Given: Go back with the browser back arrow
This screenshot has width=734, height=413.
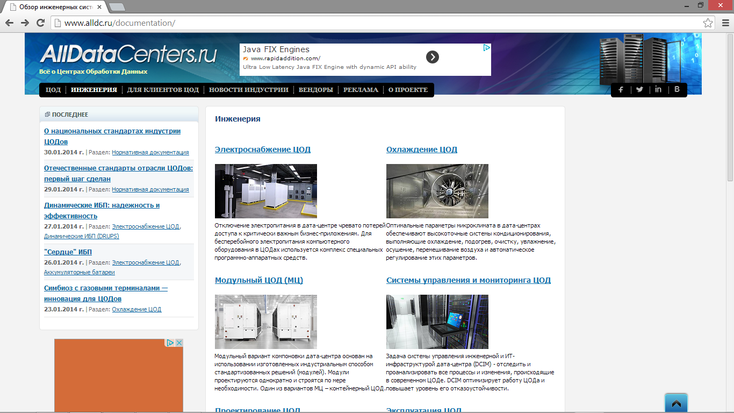Looking at the screenshot, I should click(x=9, y=23).
